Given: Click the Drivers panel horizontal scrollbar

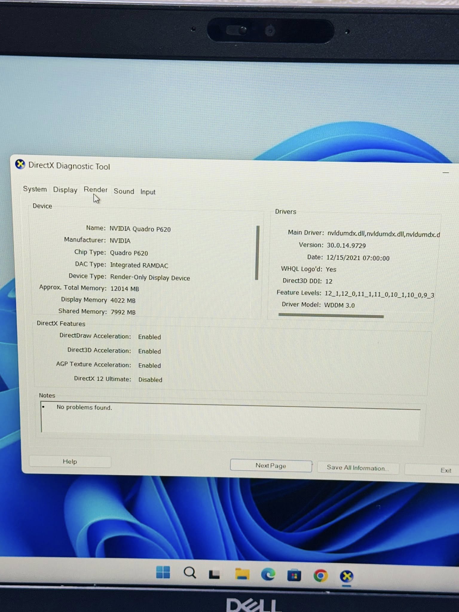Looking at the screenshot, I should [x=331, y=316].
